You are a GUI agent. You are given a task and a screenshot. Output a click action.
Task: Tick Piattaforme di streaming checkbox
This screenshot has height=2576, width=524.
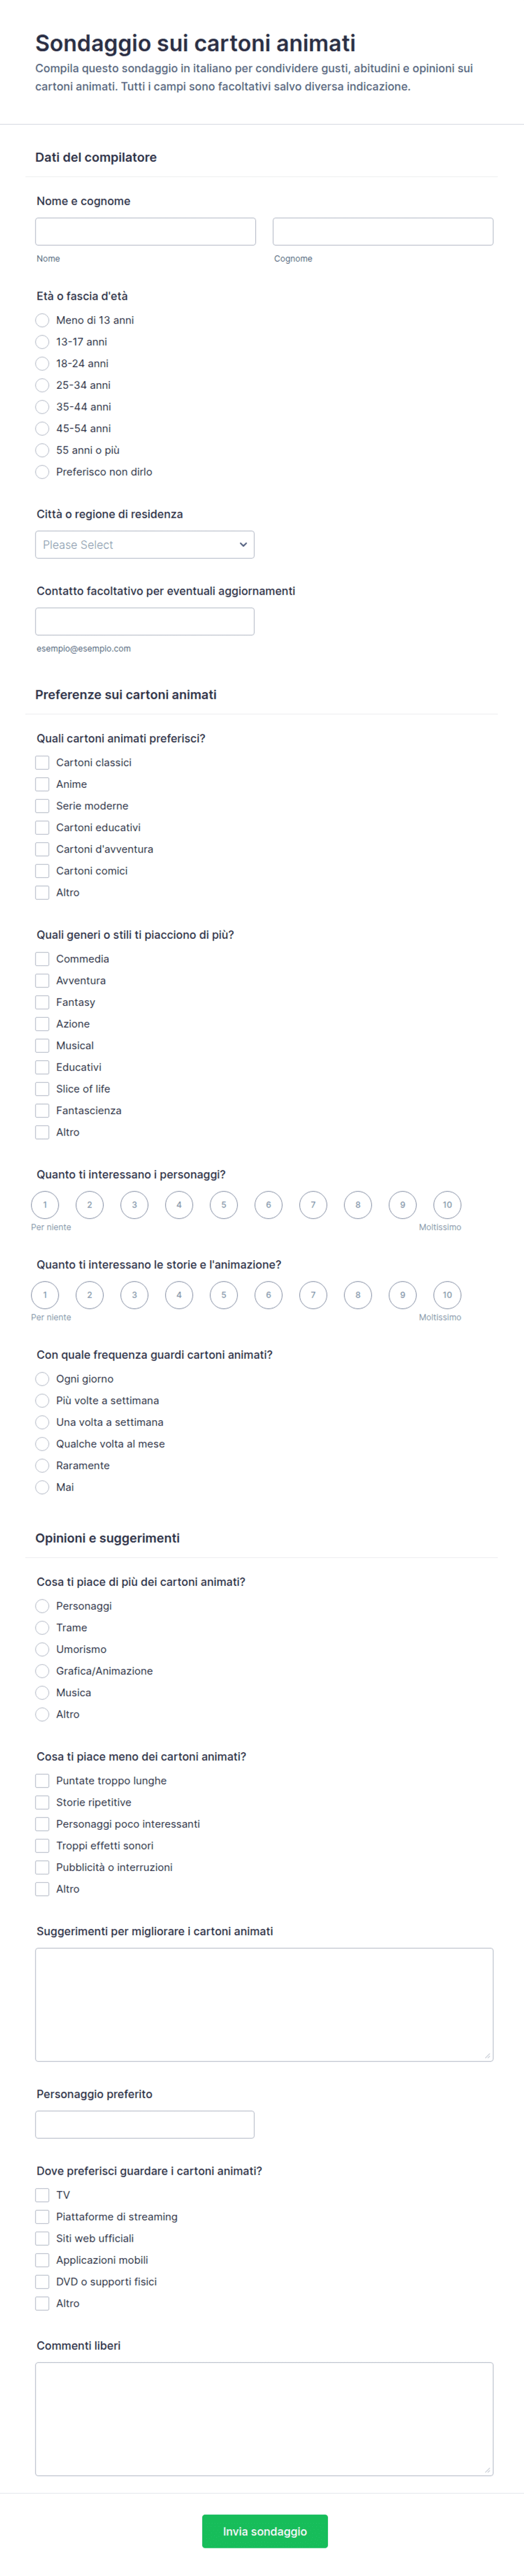[42, 2217]
